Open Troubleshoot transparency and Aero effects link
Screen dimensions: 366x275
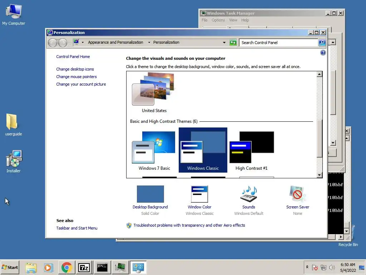tap(189, 225)
